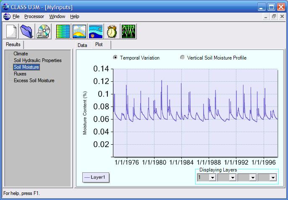The width and height of the screenshot is (288, 200).
Task: Click the 0.14 y-axis value
Action: pyautogui.click(x=101, y=69)
